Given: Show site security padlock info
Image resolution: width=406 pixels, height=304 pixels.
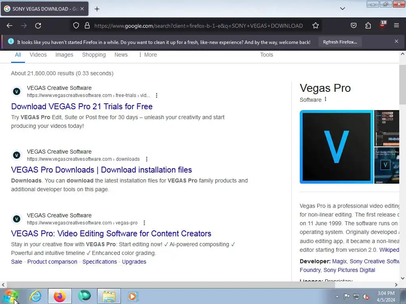Looking at the screenshot, I should pos(87,26).
